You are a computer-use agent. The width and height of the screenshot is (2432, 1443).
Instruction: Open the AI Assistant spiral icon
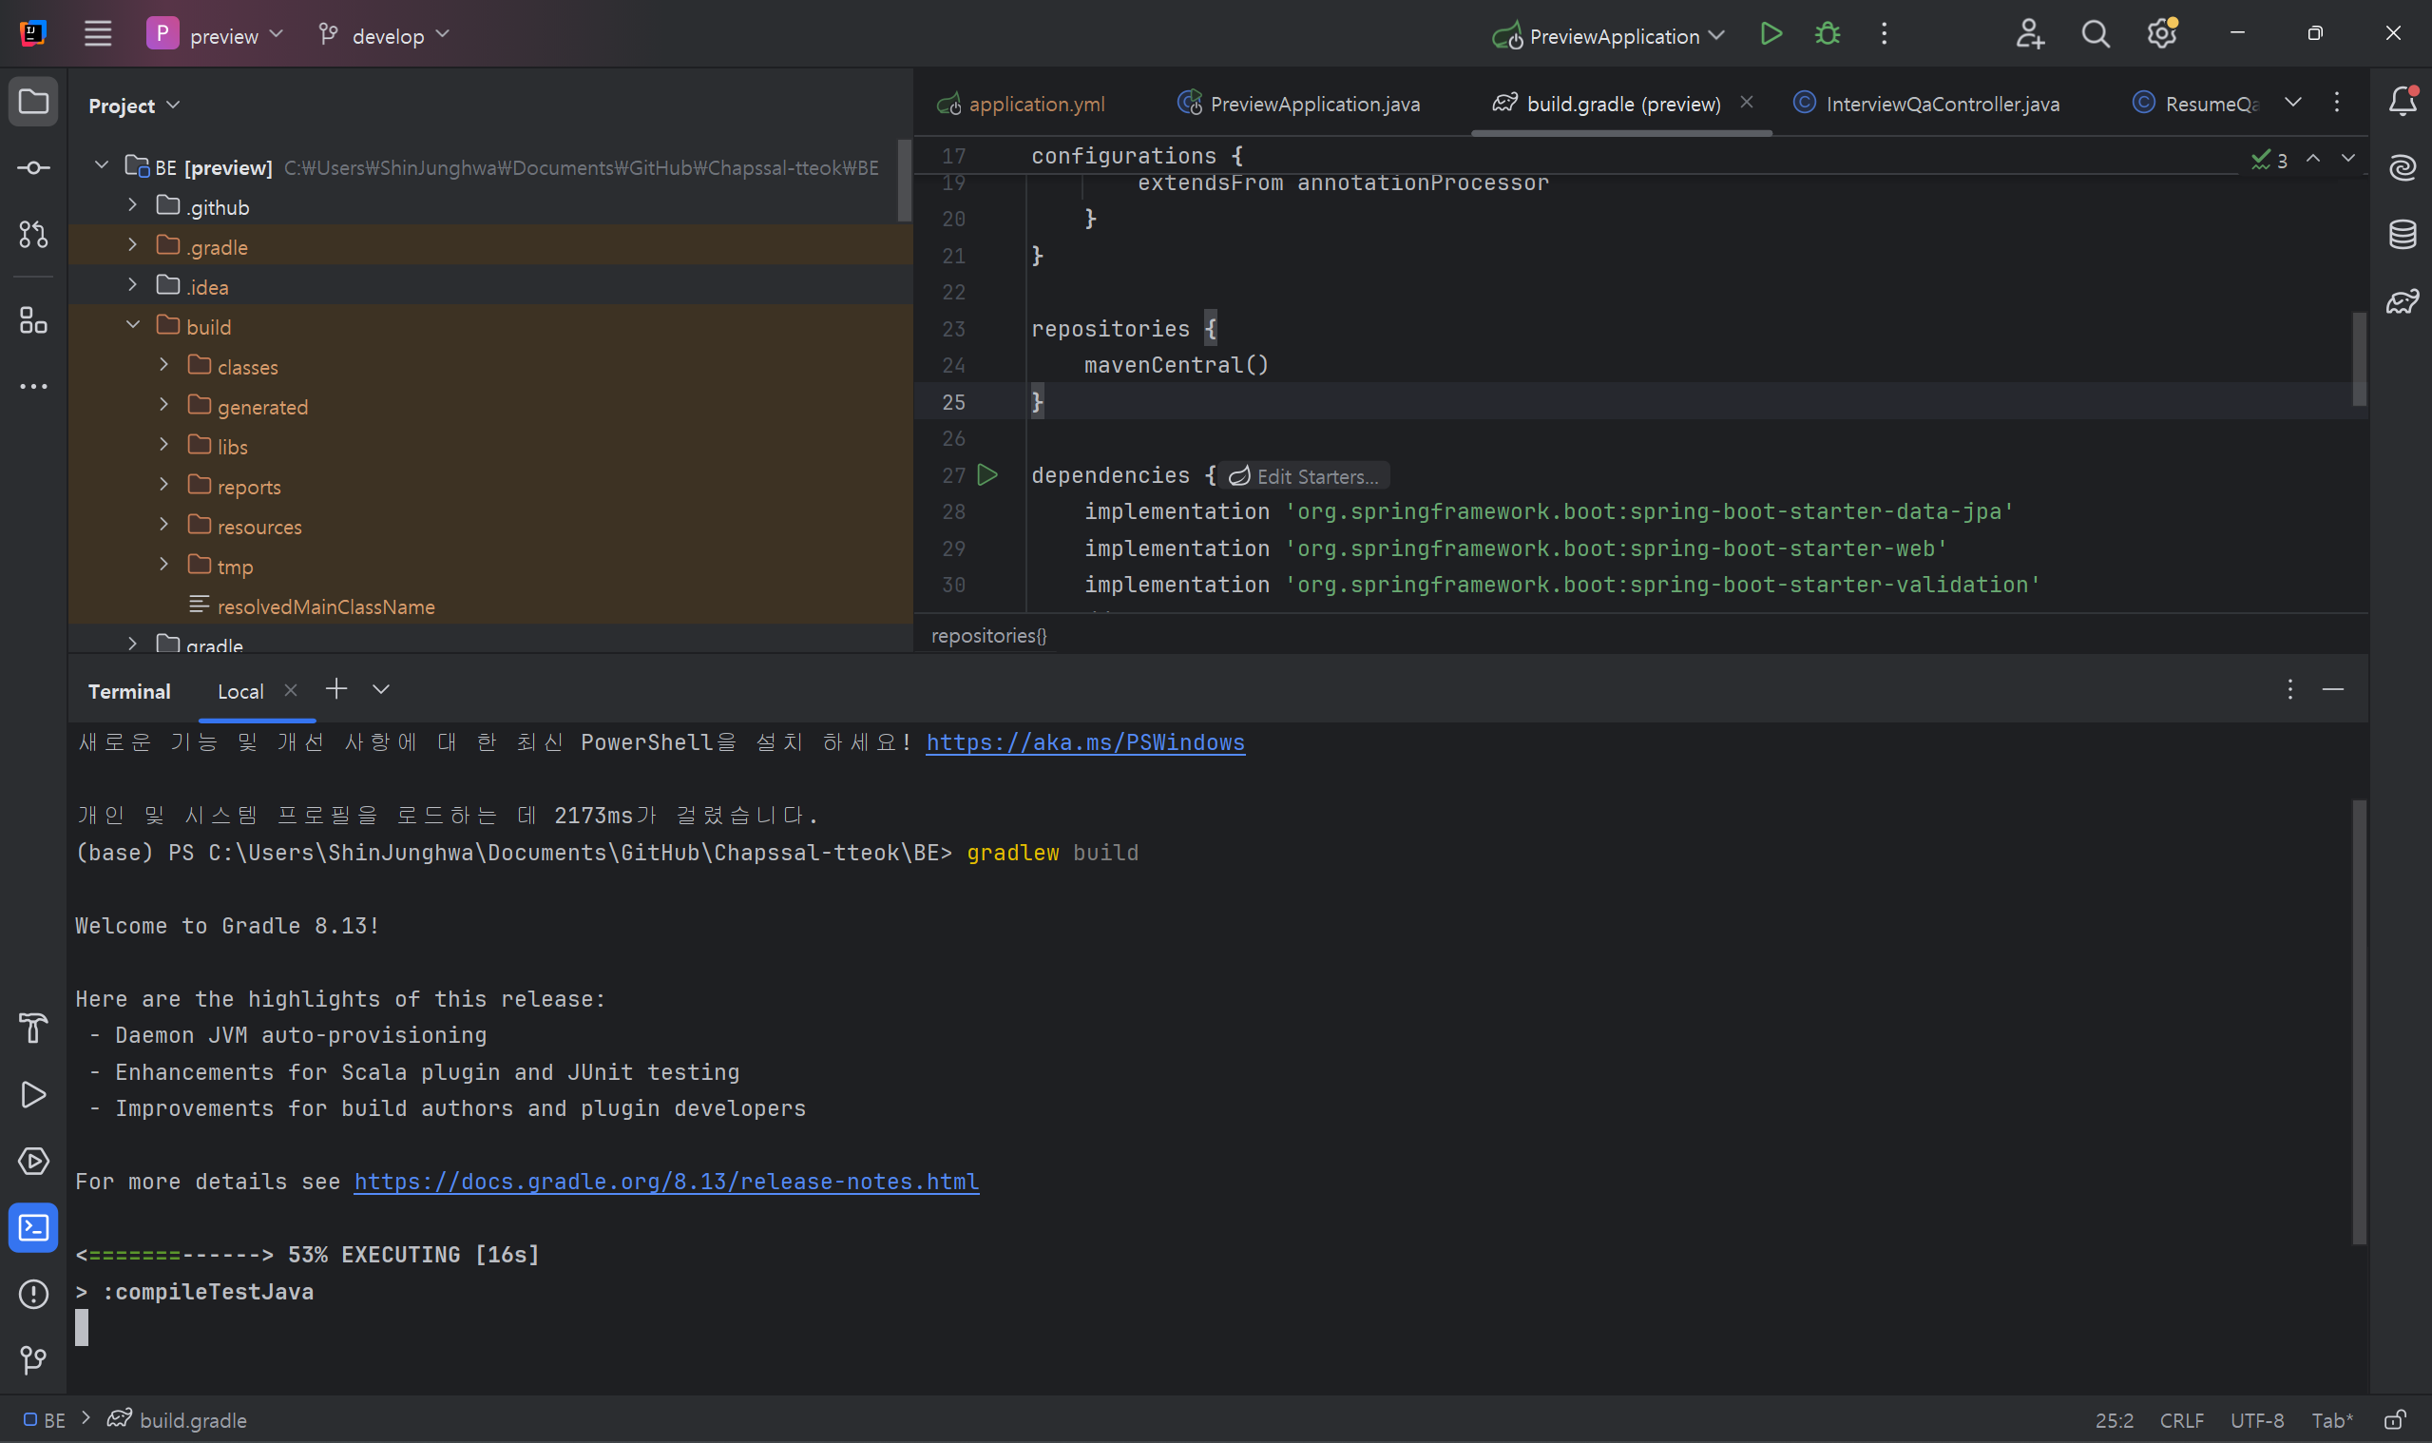click(2402, 168)
